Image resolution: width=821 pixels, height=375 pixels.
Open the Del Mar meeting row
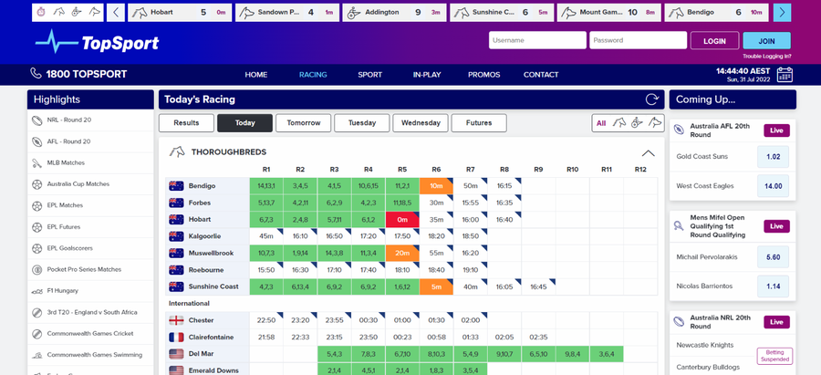207,353
